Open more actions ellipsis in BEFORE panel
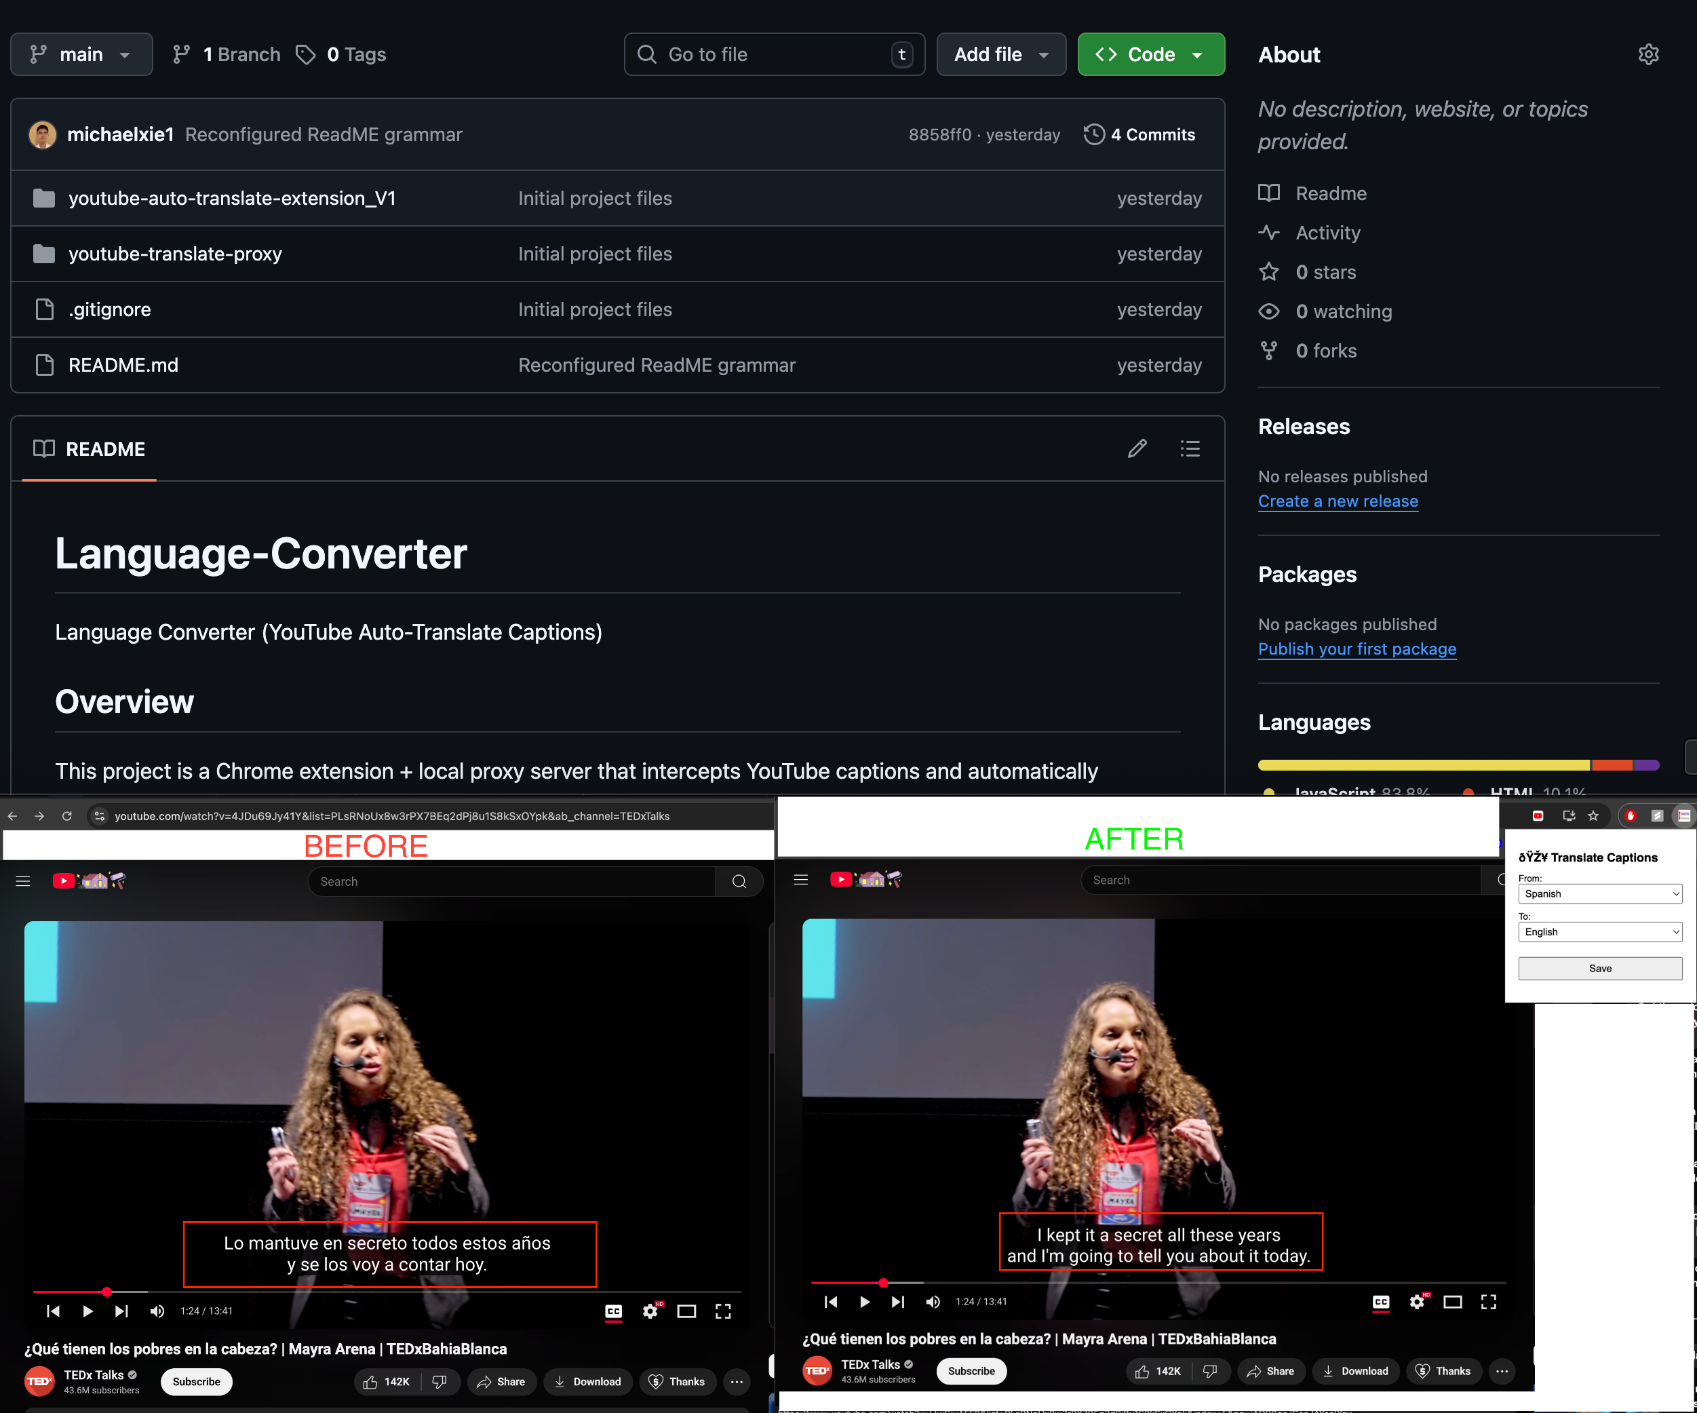This screenshot has width=1697, height=1413. [x=737, y=1382]
